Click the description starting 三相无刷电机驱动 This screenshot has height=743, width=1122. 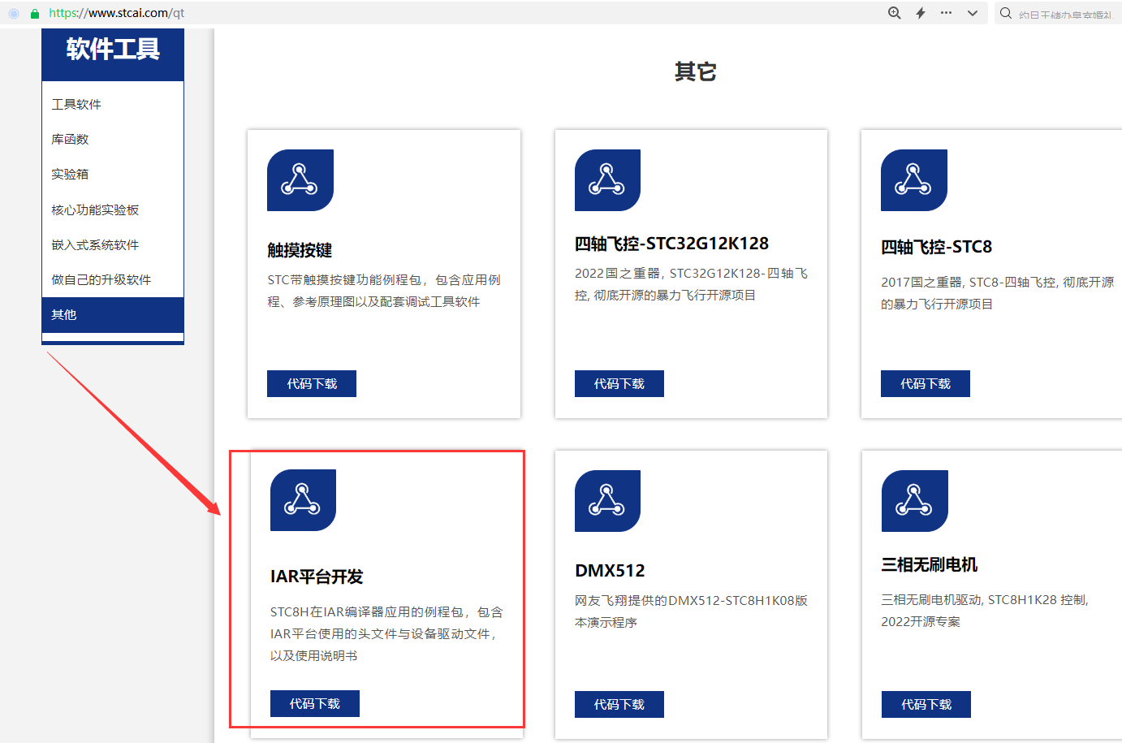click(985, 611)
